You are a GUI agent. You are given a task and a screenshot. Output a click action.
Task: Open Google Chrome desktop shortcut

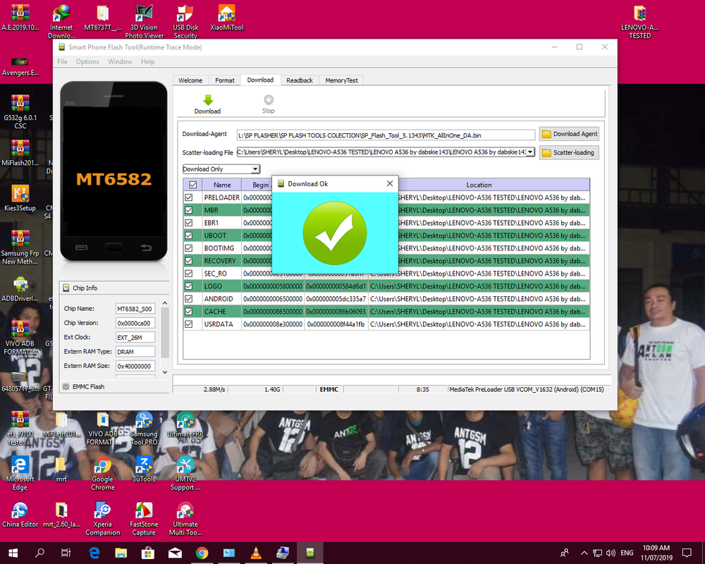(102, 474)
